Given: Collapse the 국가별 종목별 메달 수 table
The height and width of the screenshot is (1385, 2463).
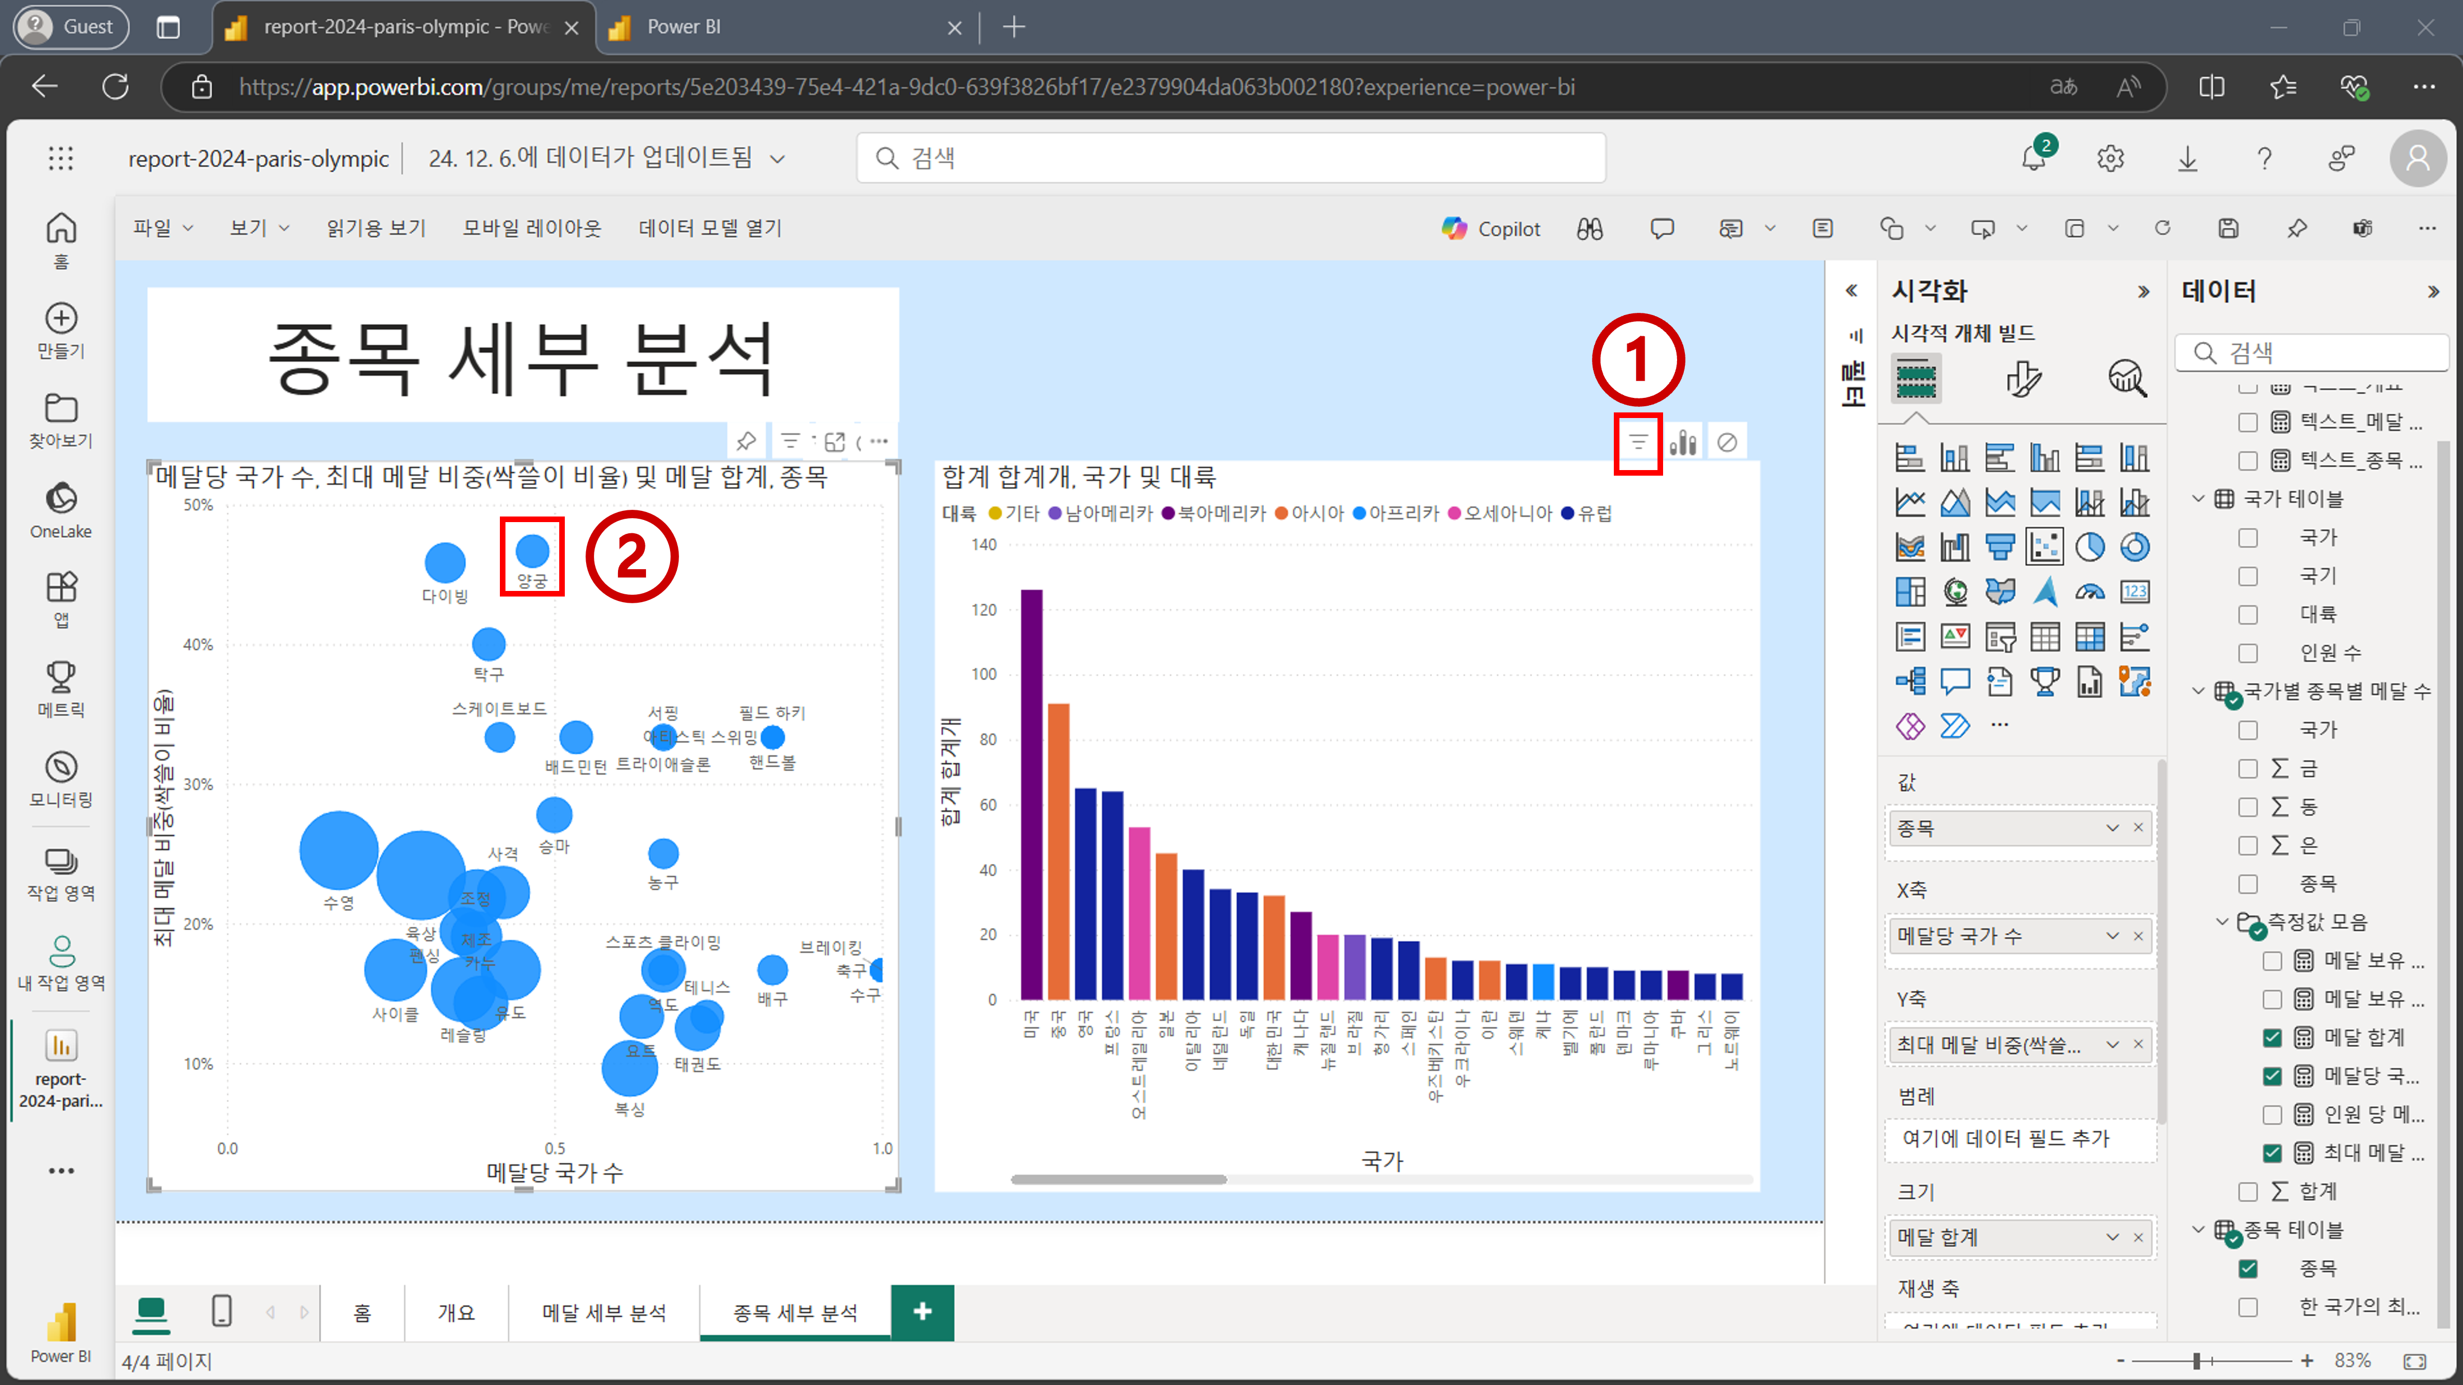Looking at the screenshot, I should pos(2198,691).
